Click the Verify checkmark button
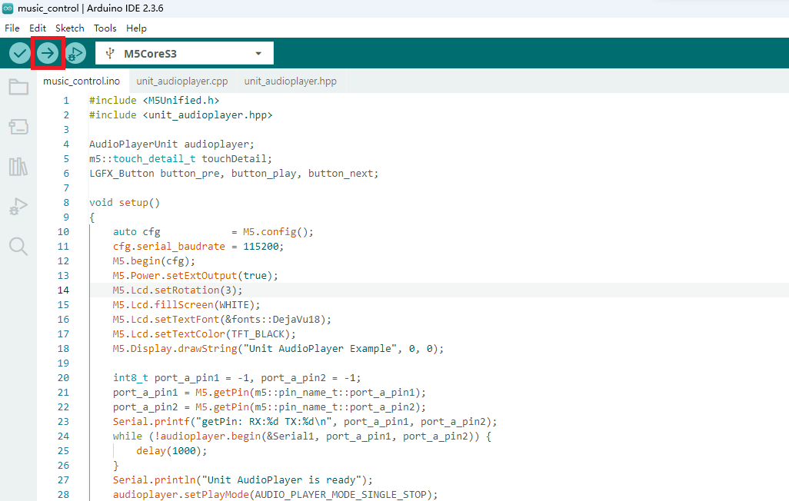 pos(20,53)
